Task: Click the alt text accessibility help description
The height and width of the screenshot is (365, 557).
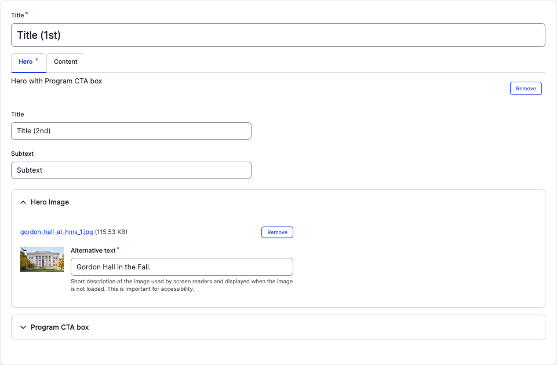Action: click(x=181, y=285)
